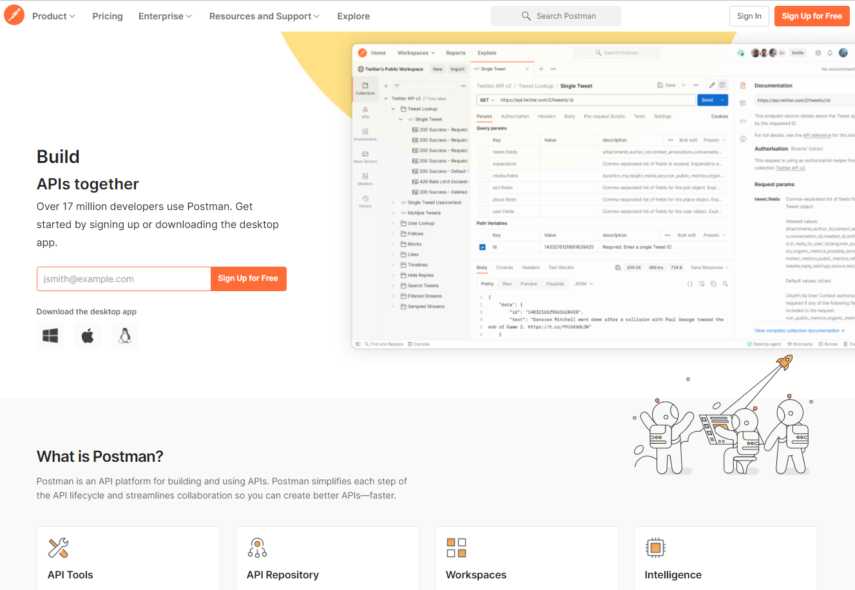Click Sign Up for Free beside email field

[248, 279]
